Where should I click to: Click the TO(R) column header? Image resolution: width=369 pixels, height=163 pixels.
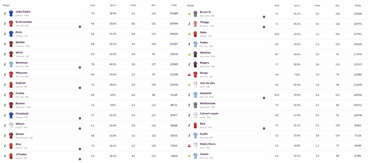[x=358, y=5]
